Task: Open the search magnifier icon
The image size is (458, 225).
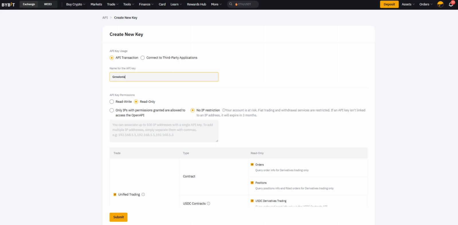Action: (231, 4)
